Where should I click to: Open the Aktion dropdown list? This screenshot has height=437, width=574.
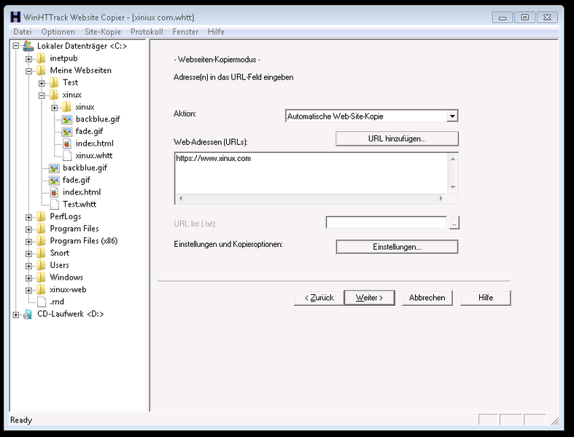click(452, 116)
